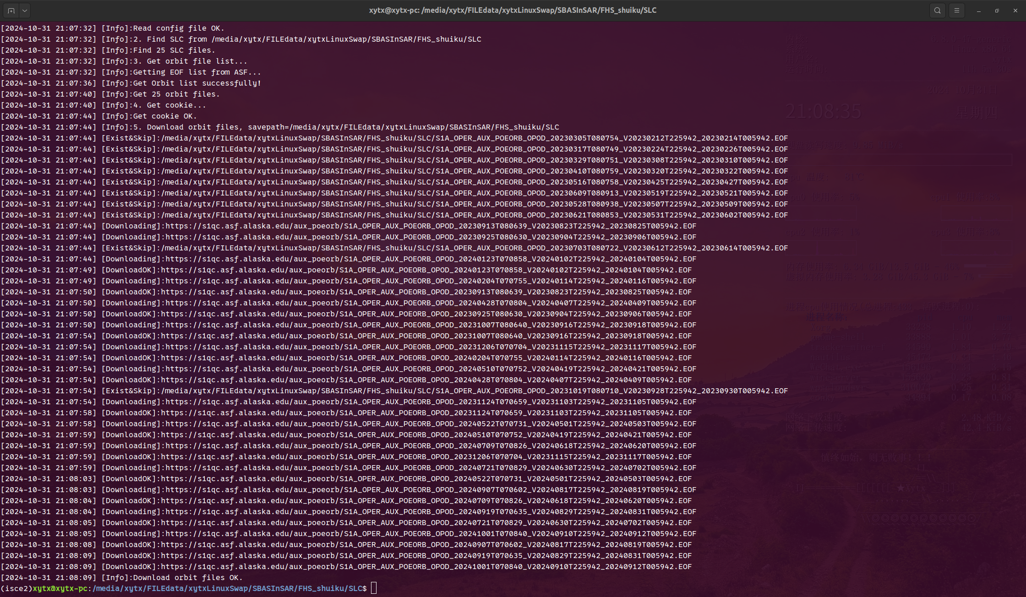Click the 'Read config file OK.' line
Screen dimensions: 1026x597
click(113, 28)
